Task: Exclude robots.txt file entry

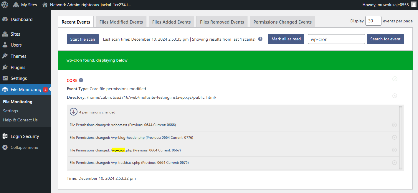Action: 394,125
